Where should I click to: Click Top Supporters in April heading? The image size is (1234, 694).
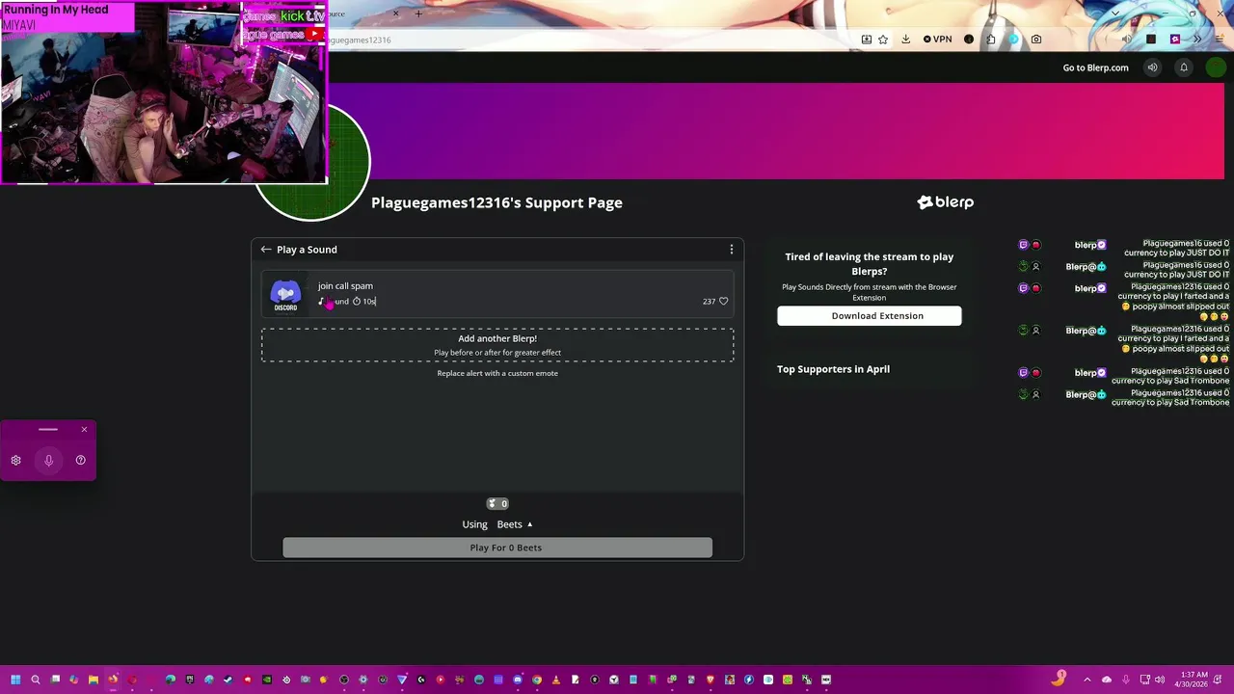[833, 369]
